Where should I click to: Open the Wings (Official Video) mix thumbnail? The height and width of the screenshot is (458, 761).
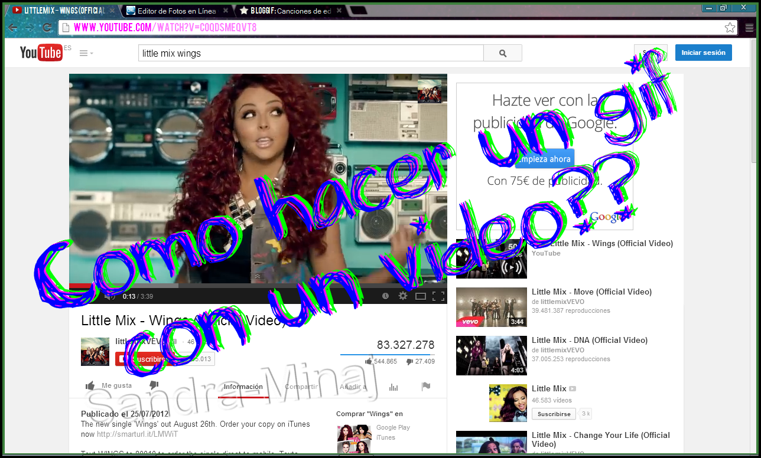[x=492, y=259]
